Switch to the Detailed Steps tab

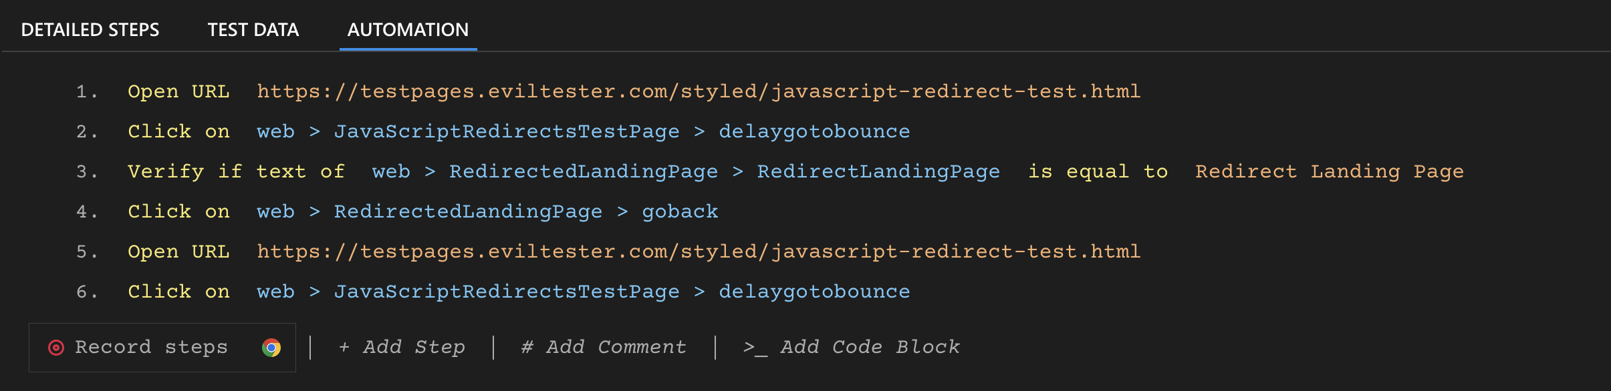coord(90,30)
